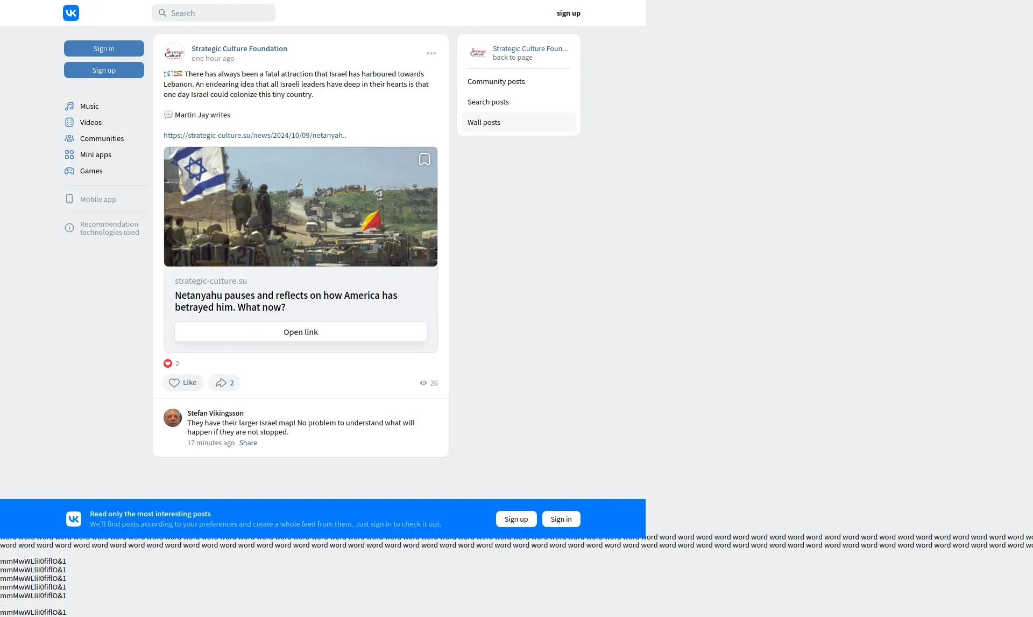Open Stefan Vikingsson's avatar thumbnail
This screenshot has height=617, width=1033.
click(173, 418)
